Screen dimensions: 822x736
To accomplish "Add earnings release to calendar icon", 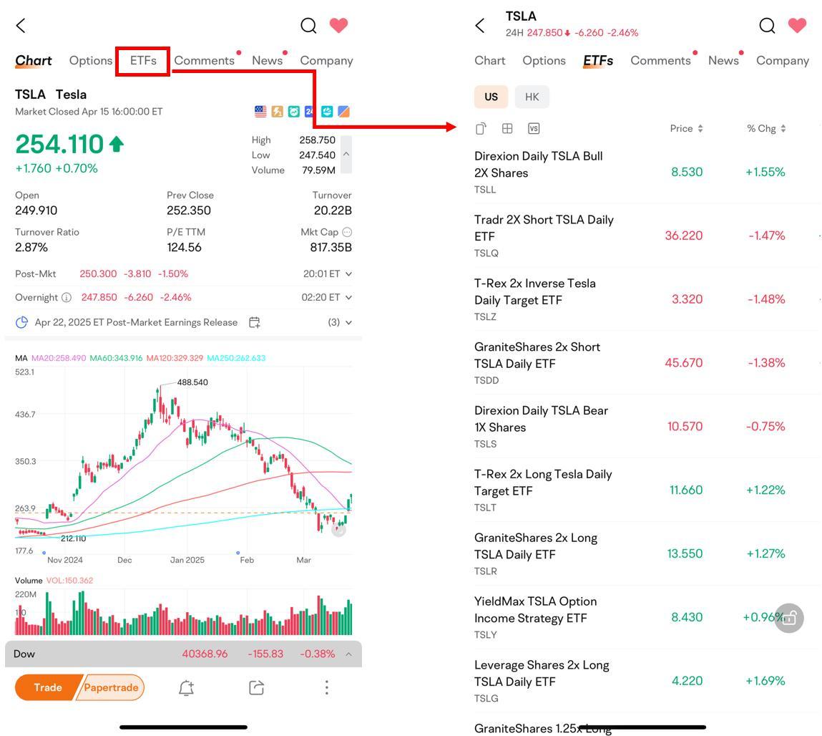I will pyautogui.click(x=254, y=322).
